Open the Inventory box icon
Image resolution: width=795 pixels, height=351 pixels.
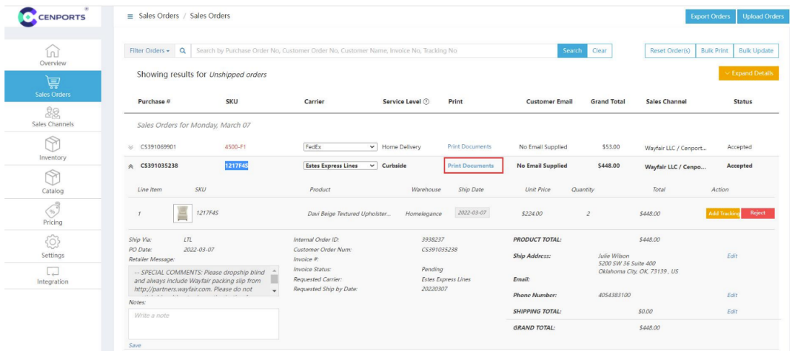tap(53, 143)
